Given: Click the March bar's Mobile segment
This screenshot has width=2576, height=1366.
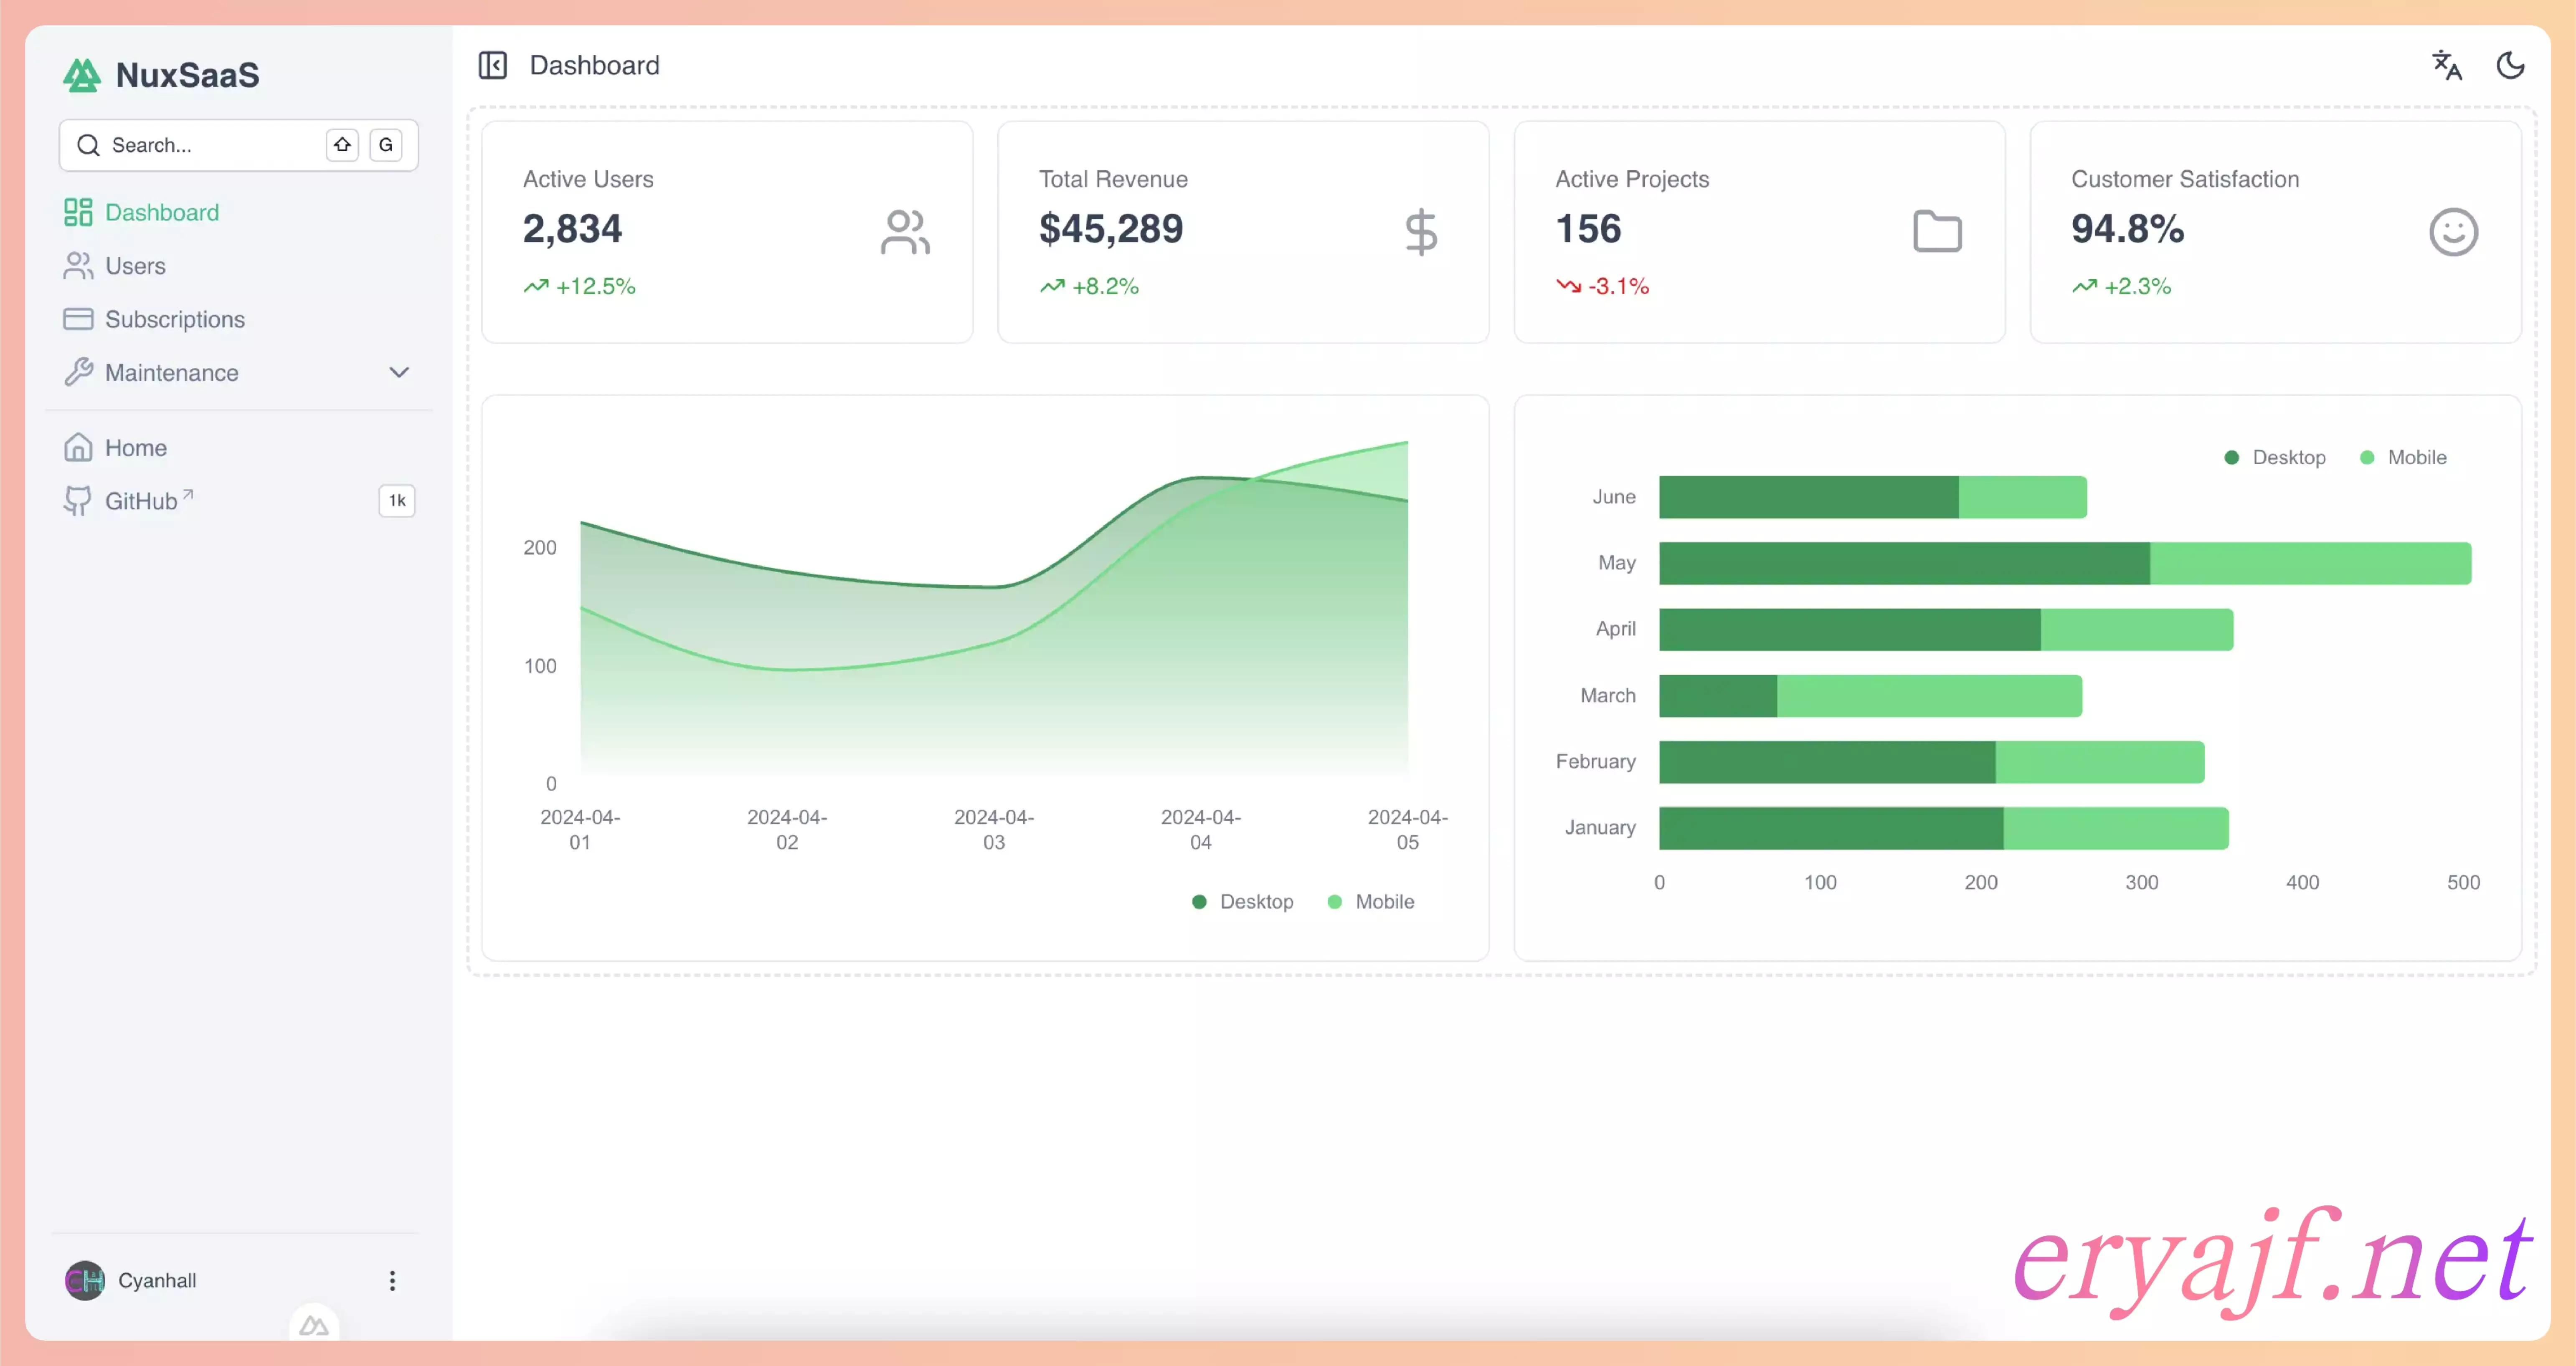Looking at the screenshot, I should point(1929,696).
